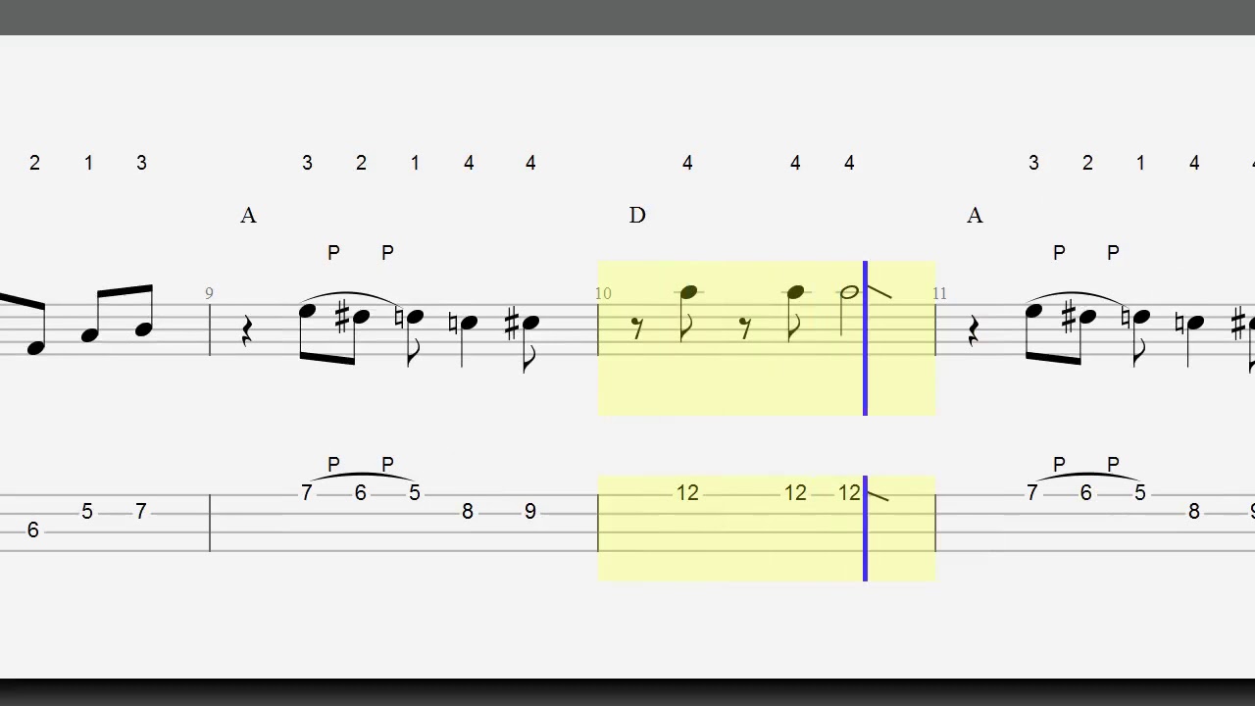Click measure number 11
This screenshot has width=1255, height=706.
[x=940, y=293]
